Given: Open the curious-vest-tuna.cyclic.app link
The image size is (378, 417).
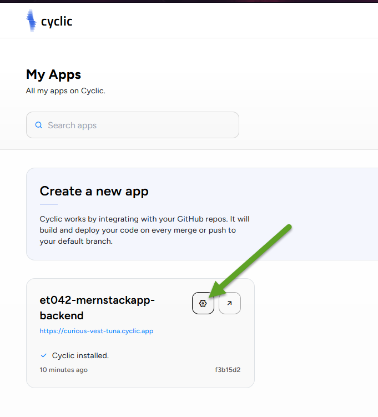Looking at the screenshot, I should click(x=97, y=331).
